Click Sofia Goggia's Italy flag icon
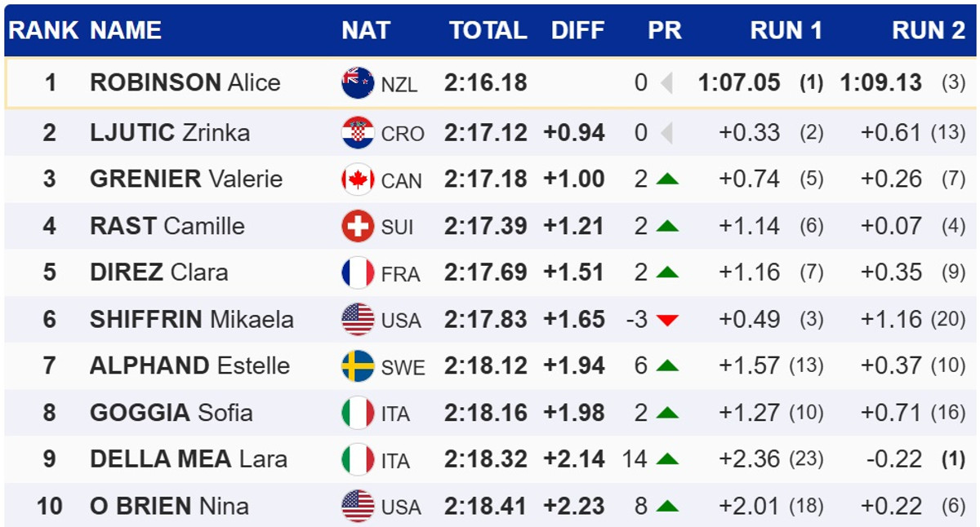This screenshot has width=980, height=527. pos(358,413)
